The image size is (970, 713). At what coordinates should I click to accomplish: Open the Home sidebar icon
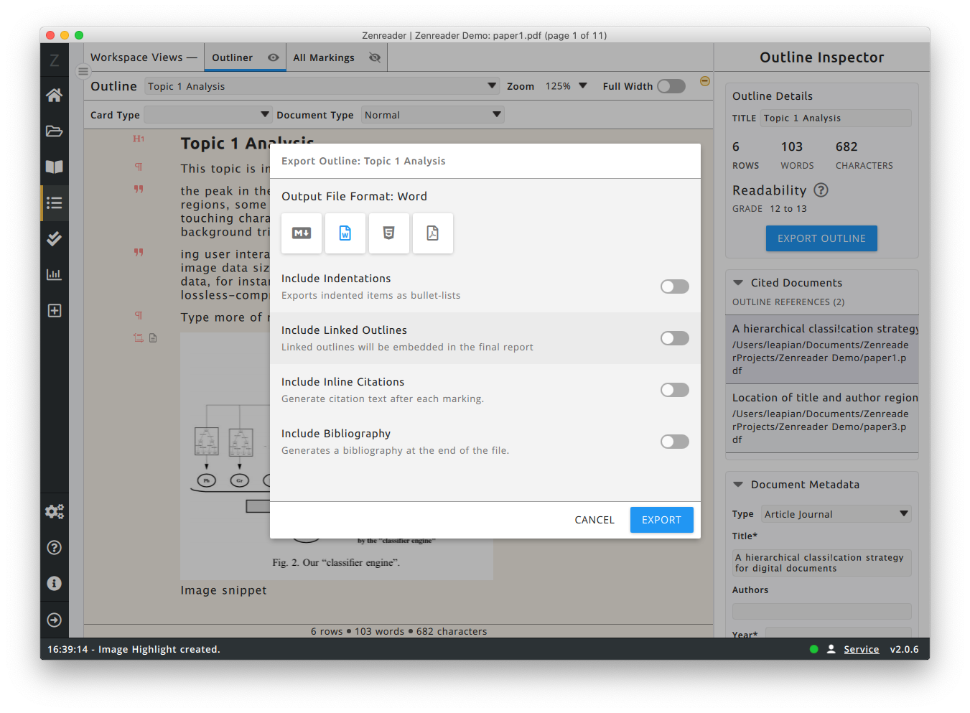pos(54,95)
